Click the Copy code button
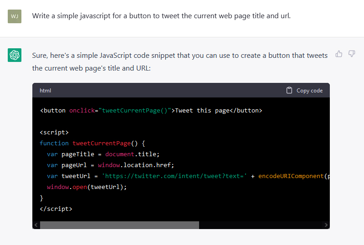 coord(305,91)
